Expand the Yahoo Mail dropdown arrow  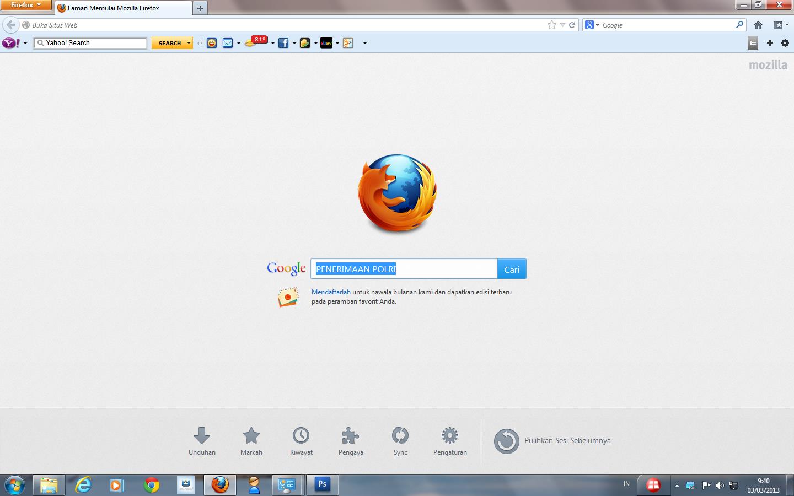pos(239,43)
